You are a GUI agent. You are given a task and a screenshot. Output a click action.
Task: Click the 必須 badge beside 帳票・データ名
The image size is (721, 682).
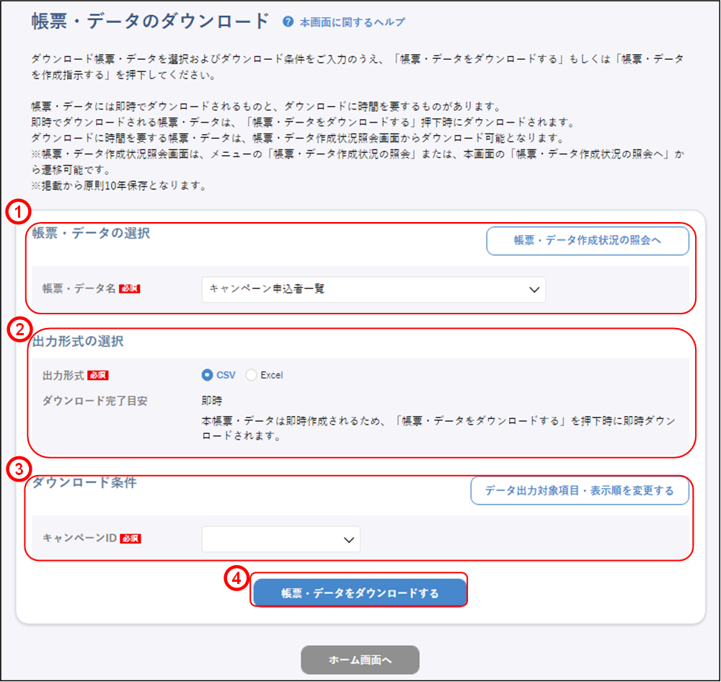tap(130, 289)
